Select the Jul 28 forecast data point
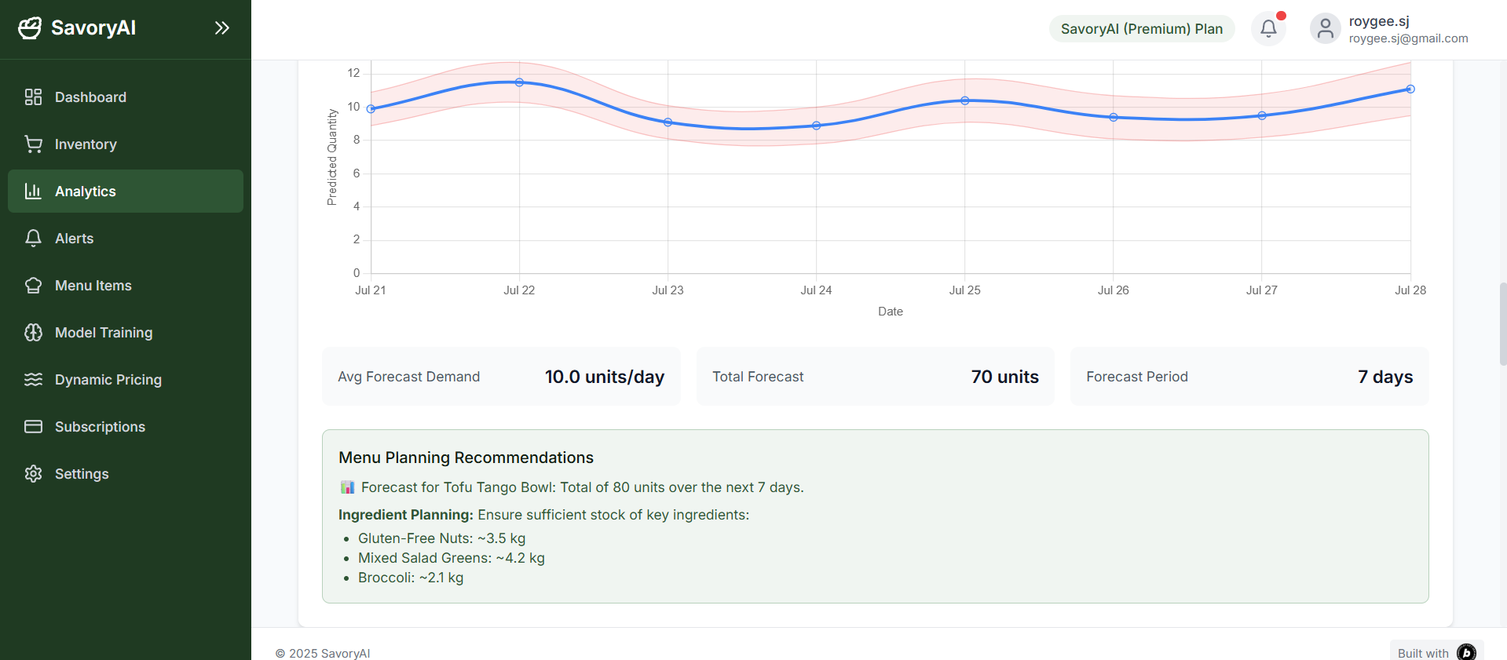The width and height of the screenshot is (1507, 660). [1410, 89]
